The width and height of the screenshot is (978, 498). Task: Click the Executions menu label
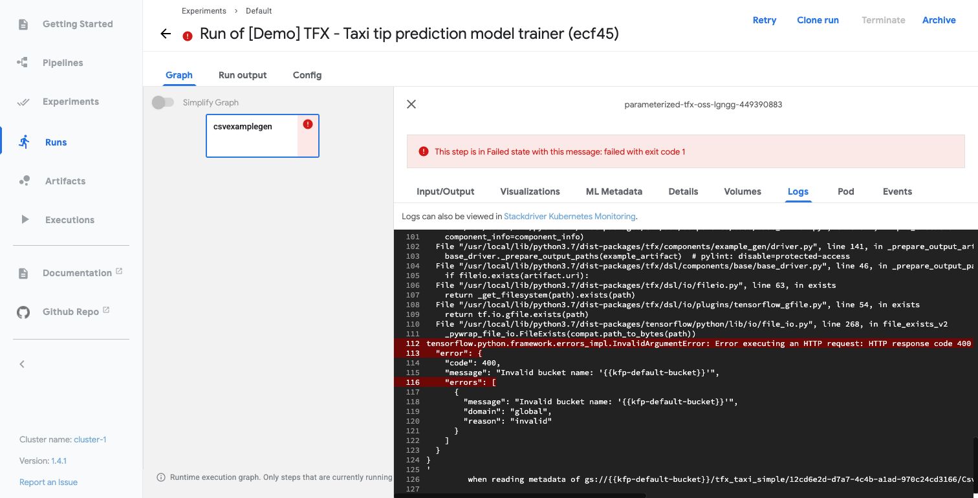(70, 220)
